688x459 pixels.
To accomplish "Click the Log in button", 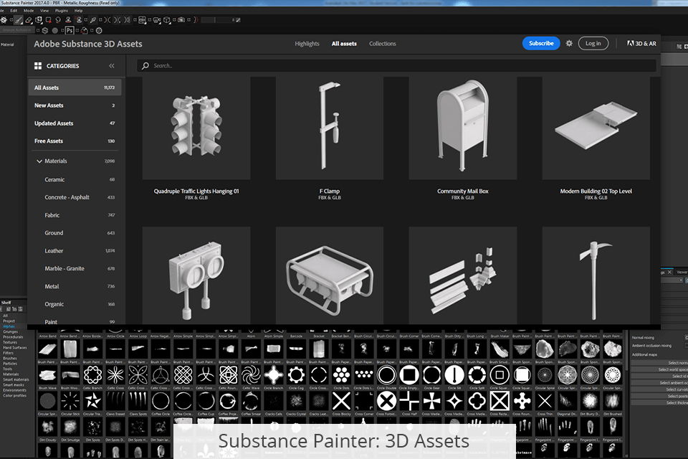I will 593,43.
